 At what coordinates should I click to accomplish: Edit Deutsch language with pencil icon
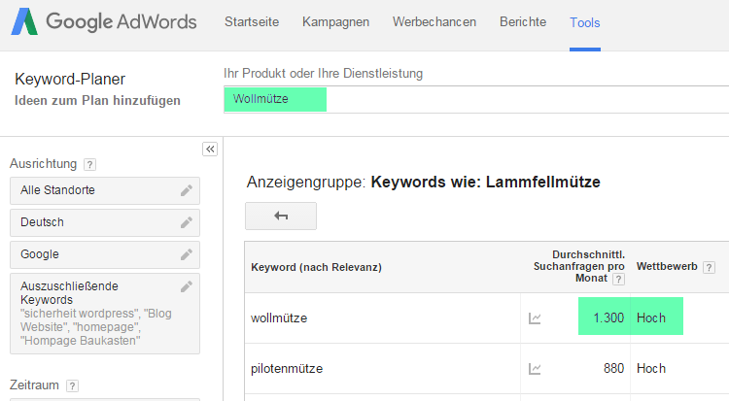pyautogui.click(x=187, y=222)
